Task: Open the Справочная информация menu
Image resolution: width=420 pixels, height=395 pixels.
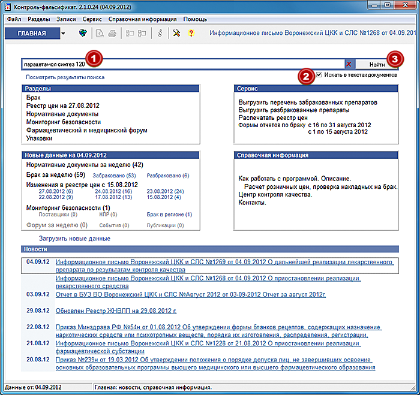Action: tap(143, 19)
